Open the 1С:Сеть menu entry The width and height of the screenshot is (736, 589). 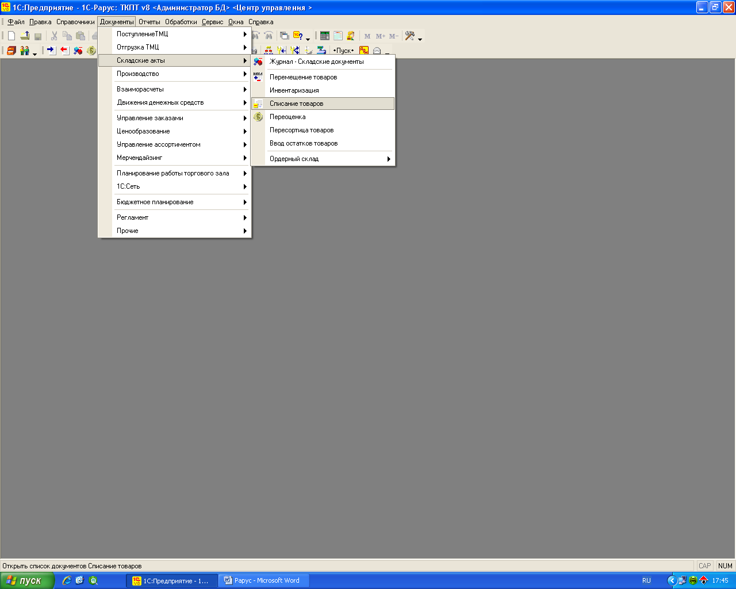175,186
